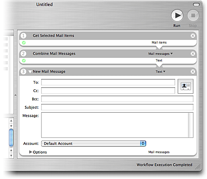Open the Default Account popup menu
The height and width of the screenshot is (179, 207).
94,144
